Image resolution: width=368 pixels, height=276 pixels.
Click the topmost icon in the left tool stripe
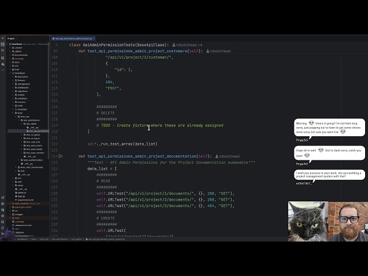click(x=2, y=39)
